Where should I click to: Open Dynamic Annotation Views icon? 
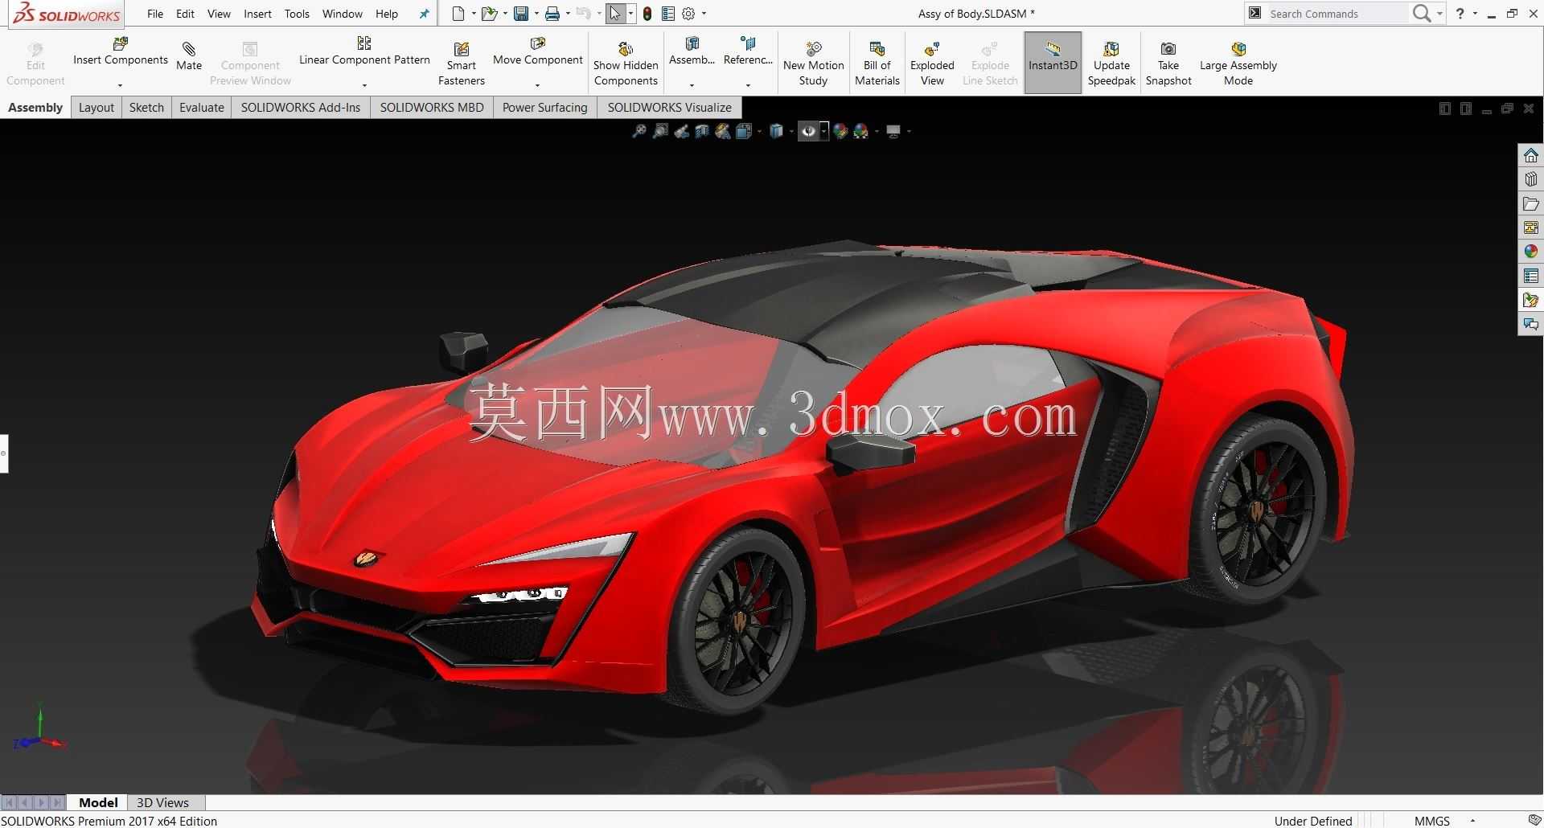pyautogui.click(x=723, y=131)
